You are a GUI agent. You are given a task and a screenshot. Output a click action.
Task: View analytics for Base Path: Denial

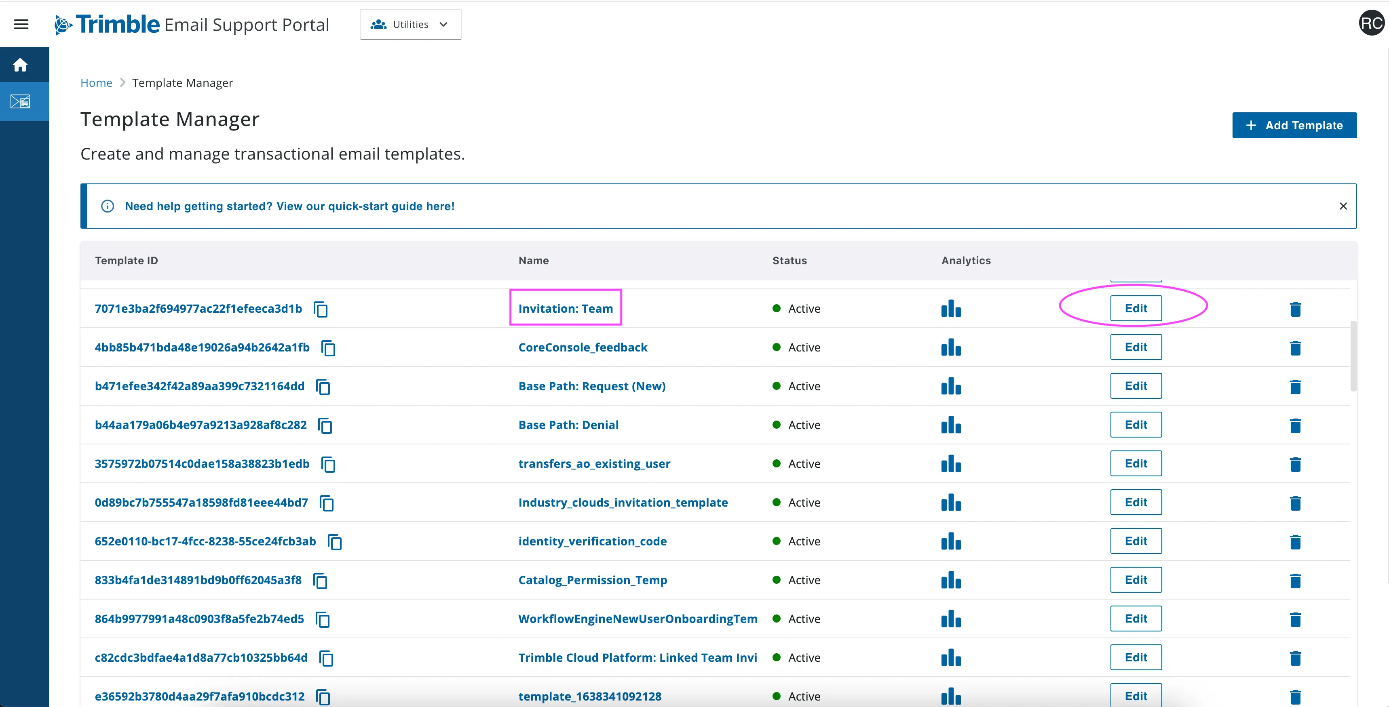[x=951, y=425]
